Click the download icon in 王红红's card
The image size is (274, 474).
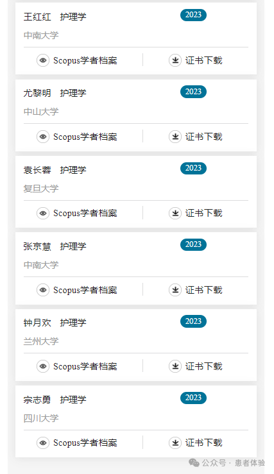tap(175, 60)
